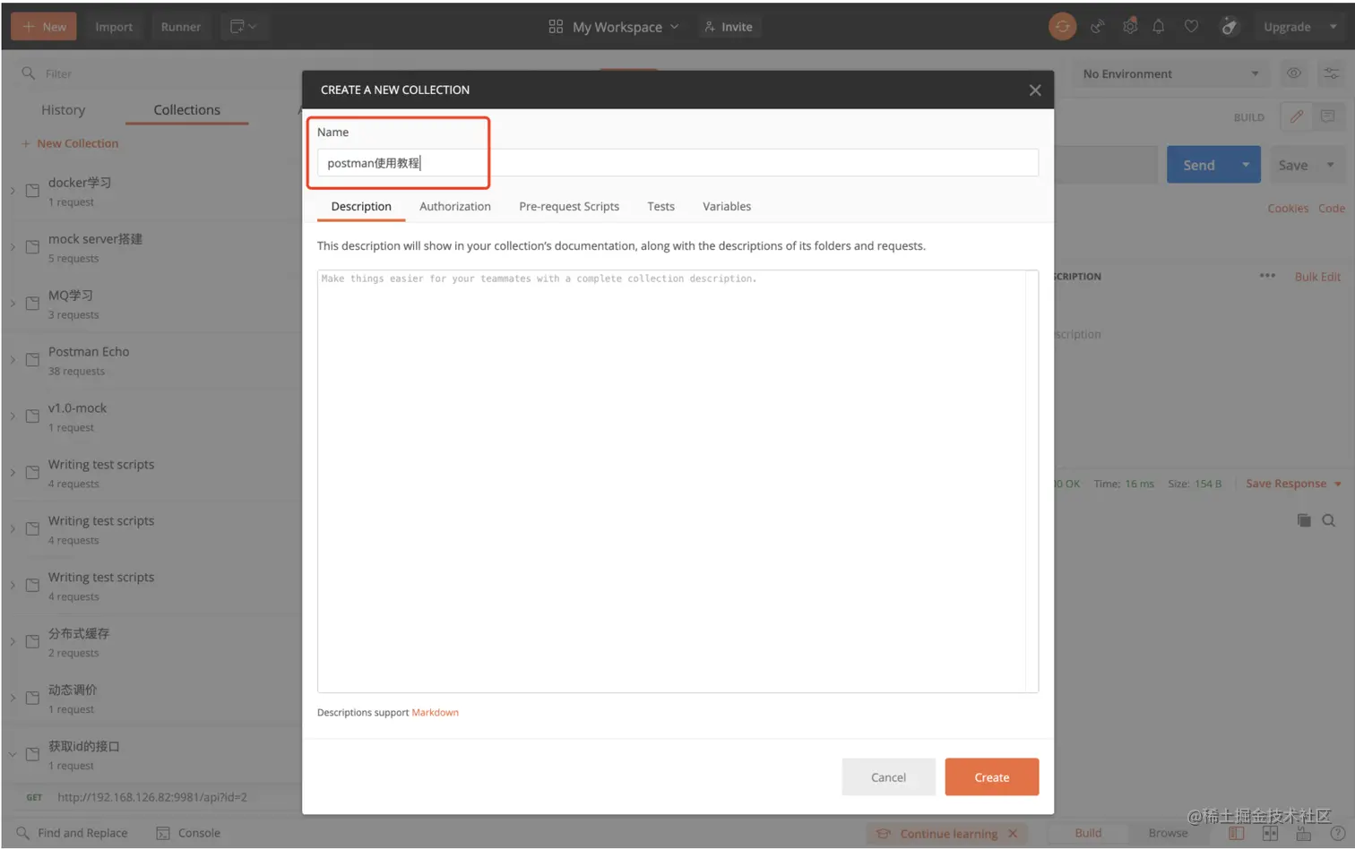Click the copy response icon

pyautogui.click(x=1304, y=520)
